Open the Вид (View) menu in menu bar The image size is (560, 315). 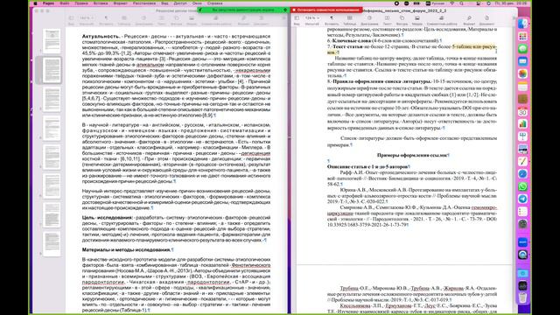click(x=164, y=3)
